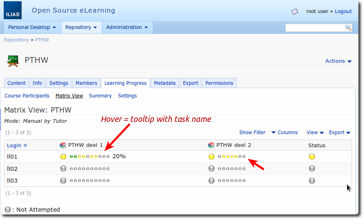This screenshot has height=219, width=363.
Task: Click the ll02 login cell
Action: click(12, 168)
